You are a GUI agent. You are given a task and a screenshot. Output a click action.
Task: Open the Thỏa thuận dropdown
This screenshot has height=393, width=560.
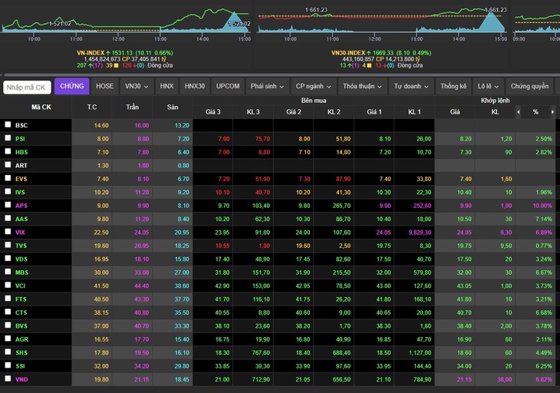[x=363, y=87]
